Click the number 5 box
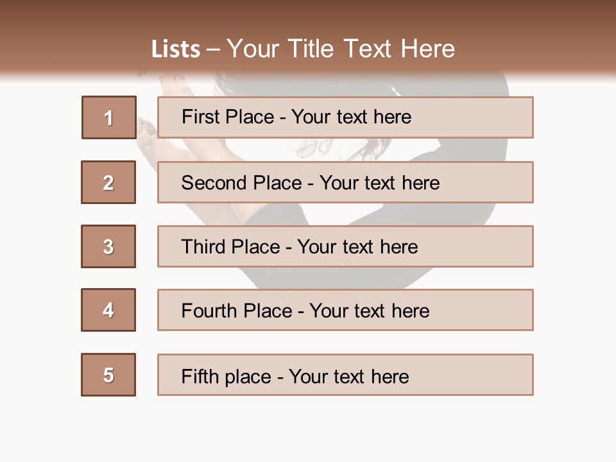The height and width of the screenshot is (462, 616). (108, 375)
